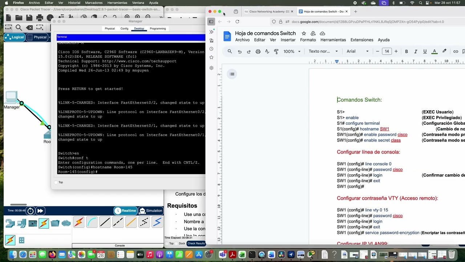The width and height of the screenshot is (465, 262).
Task: Select the Network Devices category icon
Action: coord(10,223)
